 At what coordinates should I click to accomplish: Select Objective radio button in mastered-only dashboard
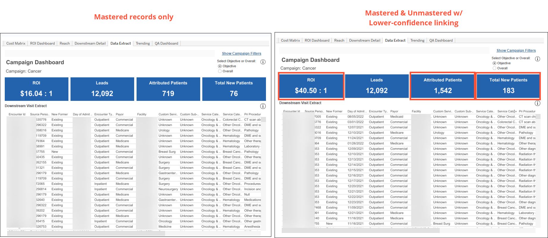tap(220, 66)
